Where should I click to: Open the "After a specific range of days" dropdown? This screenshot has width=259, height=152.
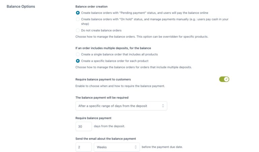tap(118, 106)
